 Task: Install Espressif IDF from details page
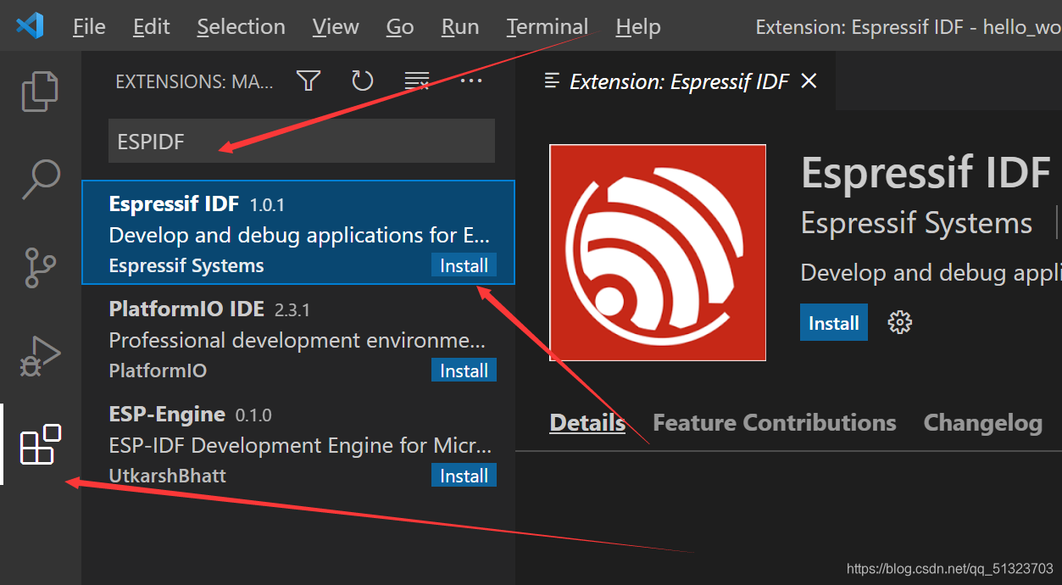834,322
